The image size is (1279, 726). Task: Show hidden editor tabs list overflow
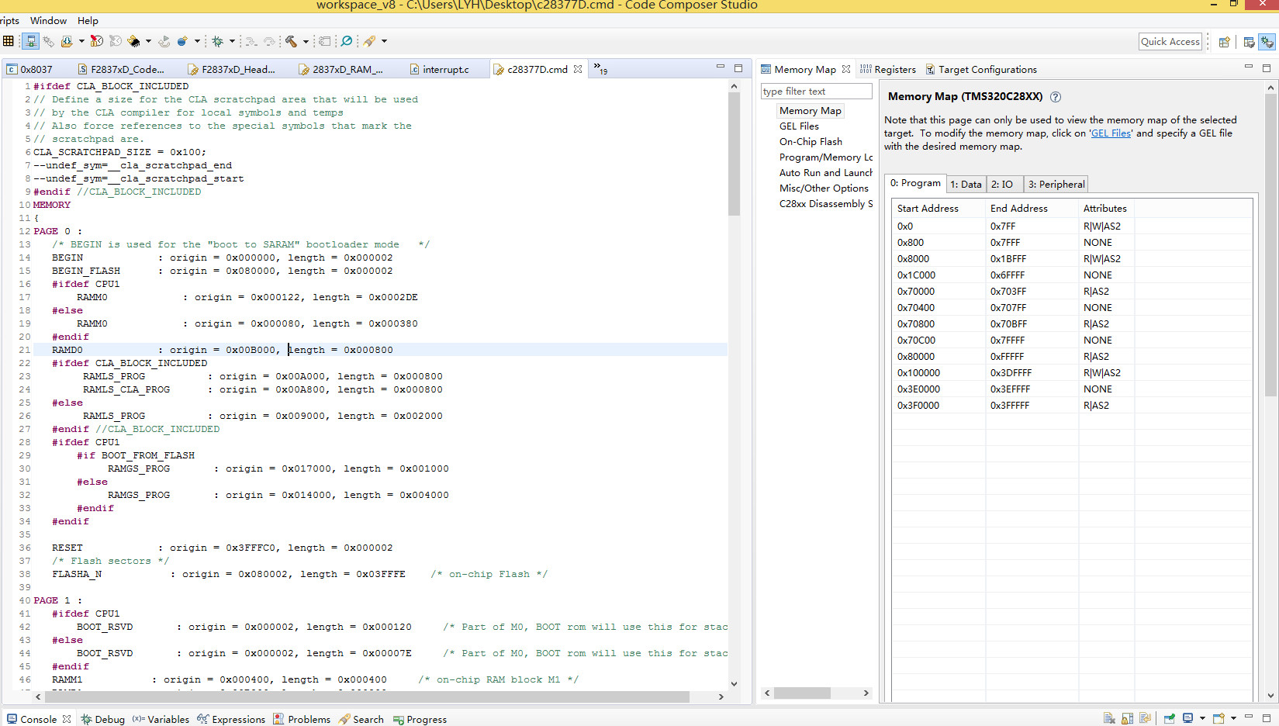tap(600, 68)
